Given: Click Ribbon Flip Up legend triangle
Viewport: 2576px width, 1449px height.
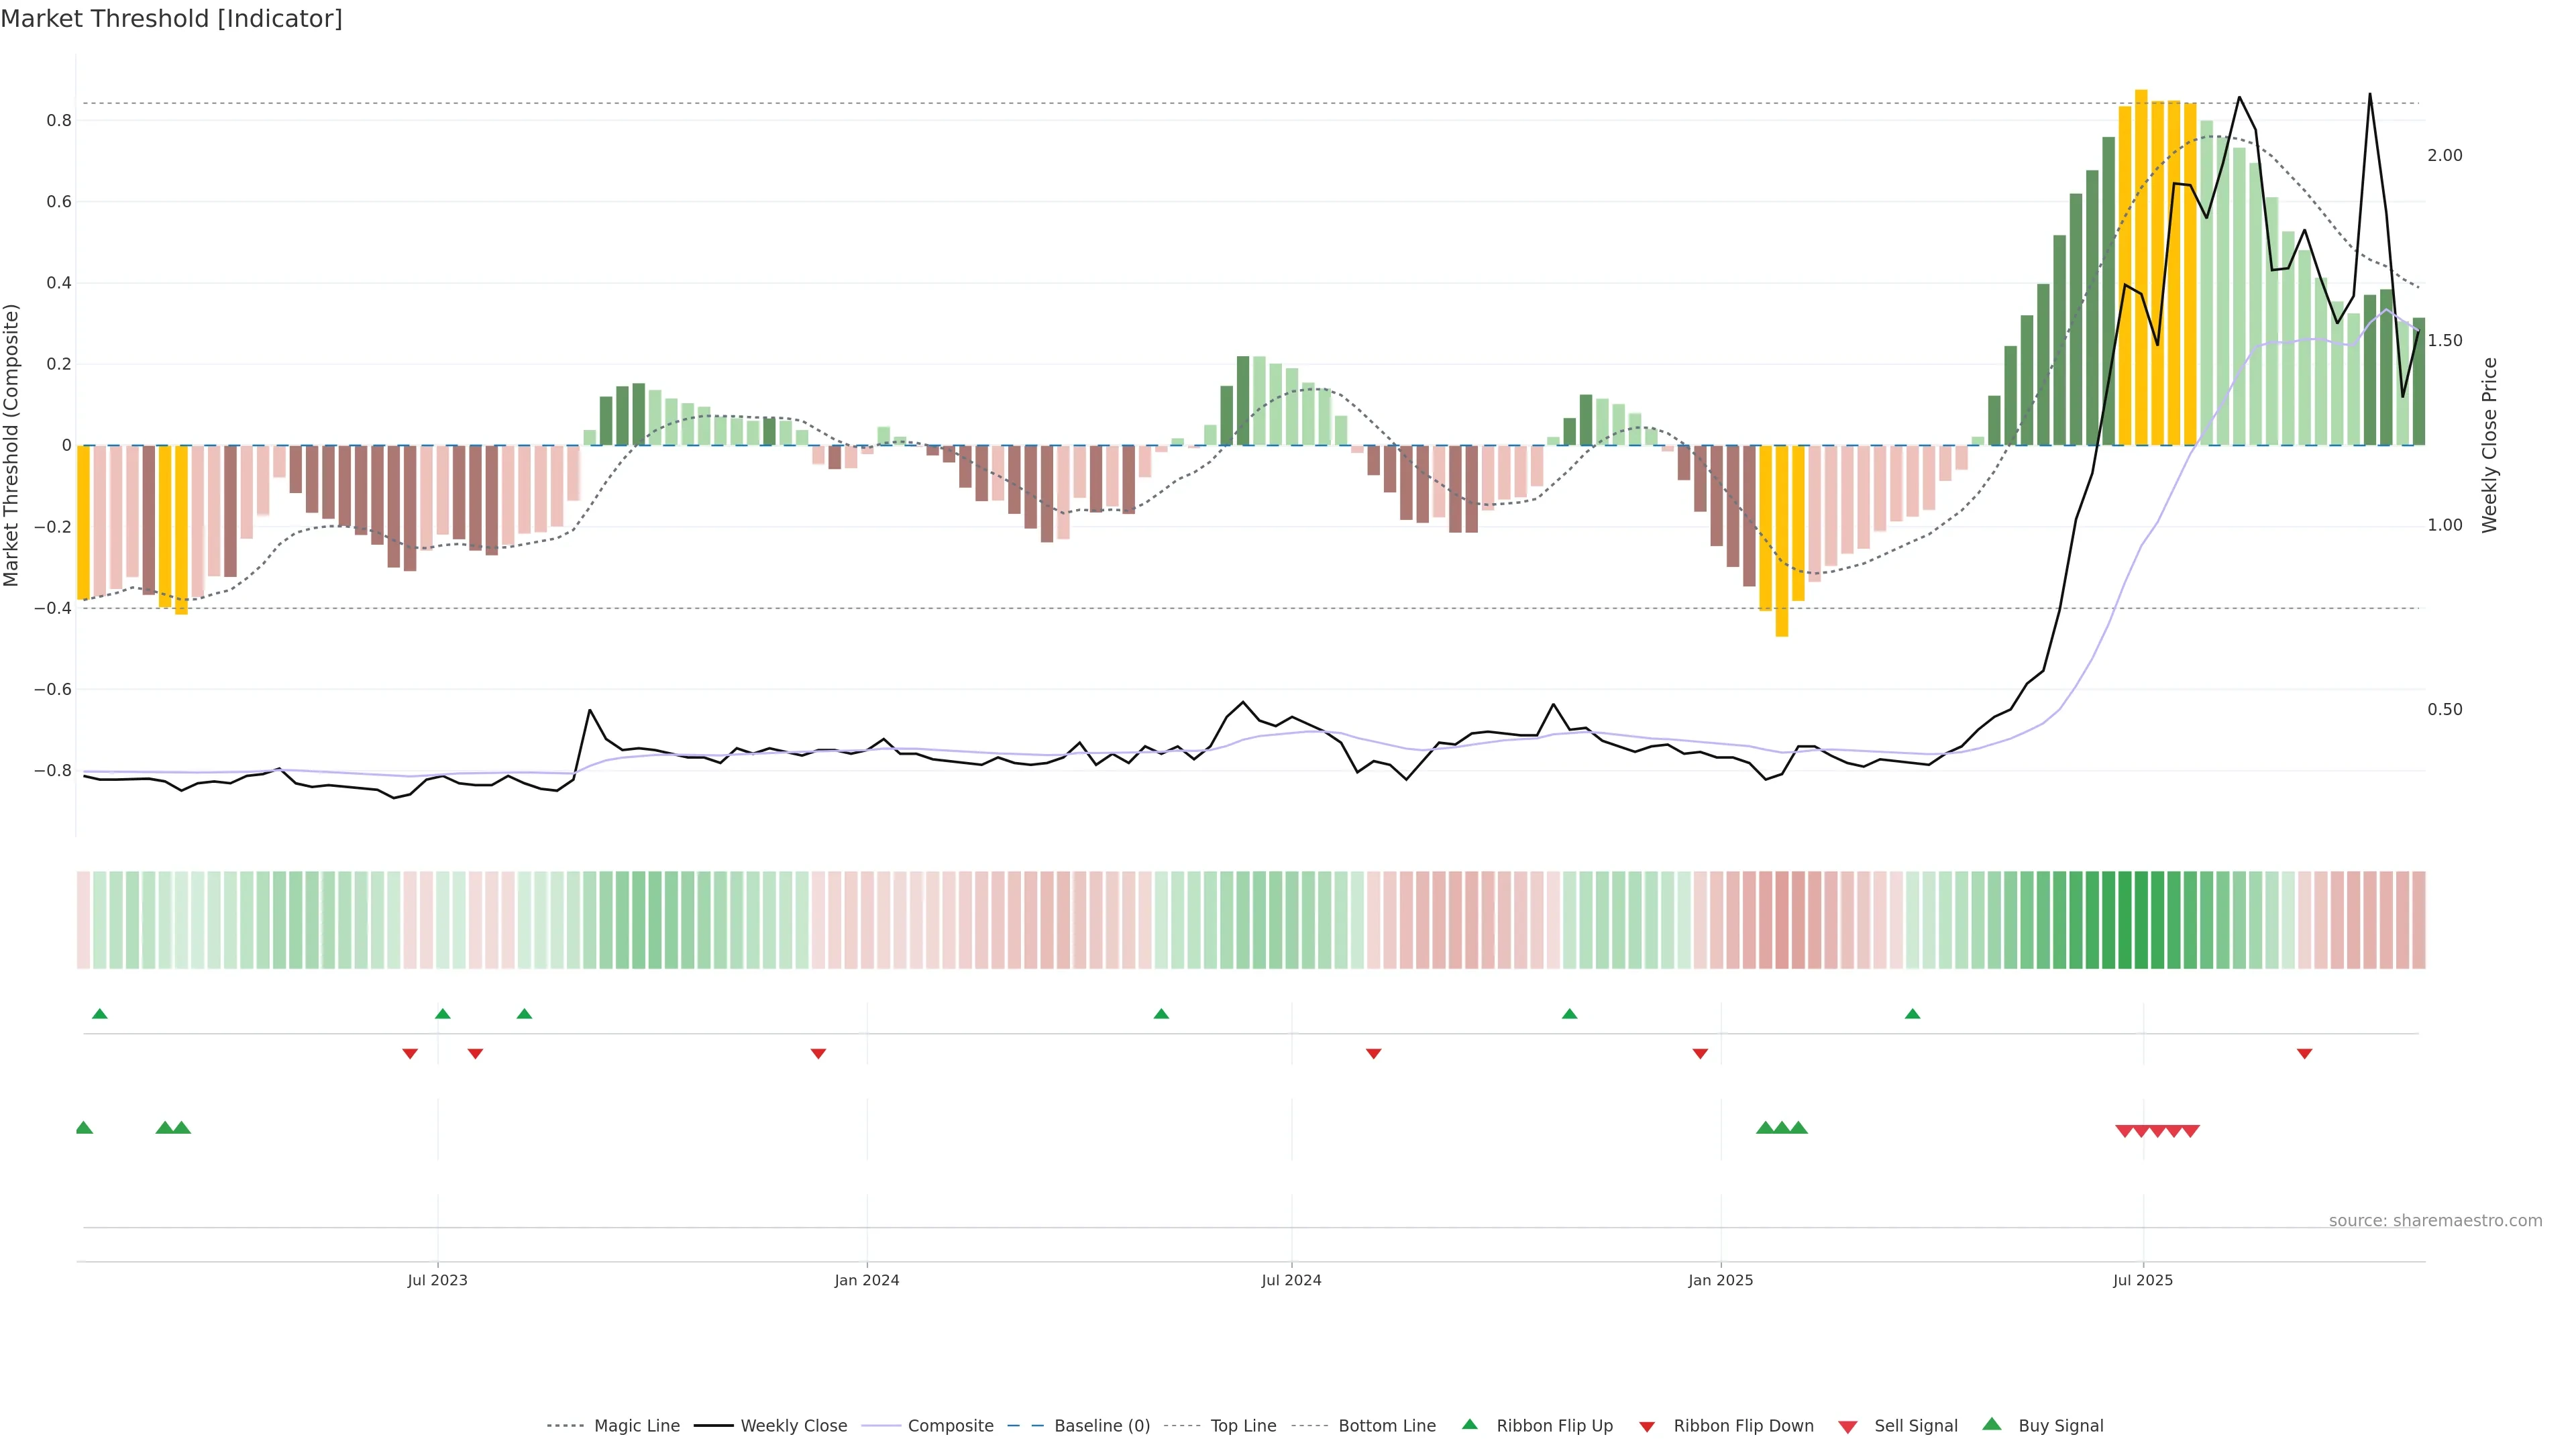Looking at the screenshot, I should pyautogui.click(x=1469, y=1424).
